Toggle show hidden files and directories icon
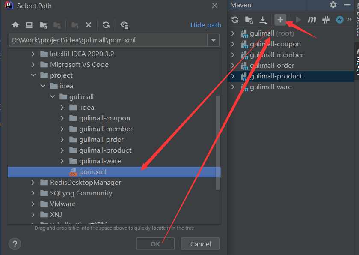Screen dimensions: 359x255 [x=125, y=25]
